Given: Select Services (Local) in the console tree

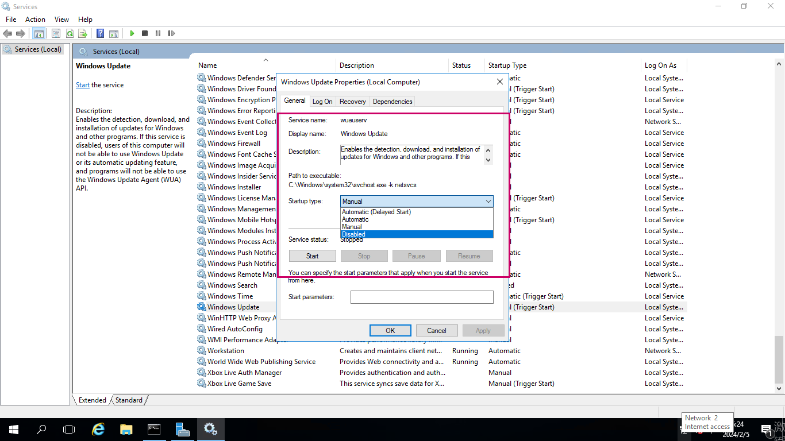Looking at the screenshot, I should [32, 49].
